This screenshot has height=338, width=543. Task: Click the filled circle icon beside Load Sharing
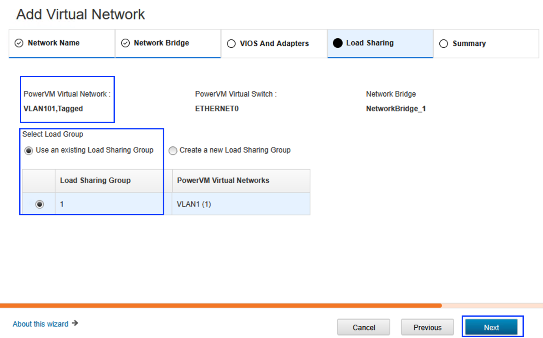[x=338, y=43]
